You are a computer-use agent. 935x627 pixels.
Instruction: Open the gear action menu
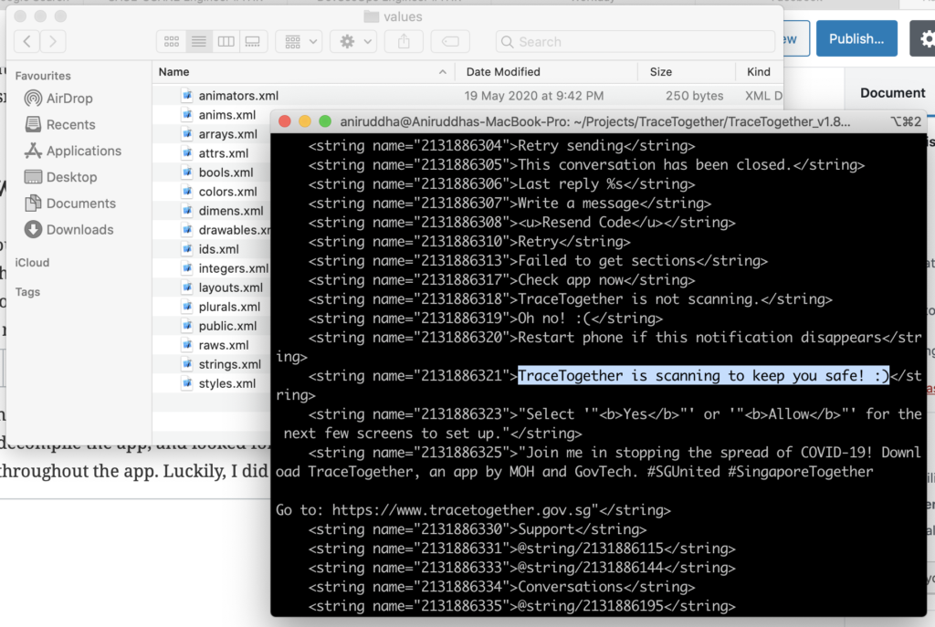(x=355, y=41)
